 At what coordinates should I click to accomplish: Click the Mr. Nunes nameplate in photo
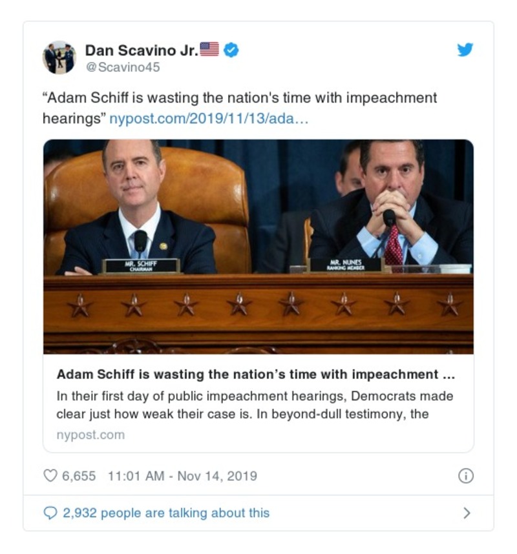point(344,265)
